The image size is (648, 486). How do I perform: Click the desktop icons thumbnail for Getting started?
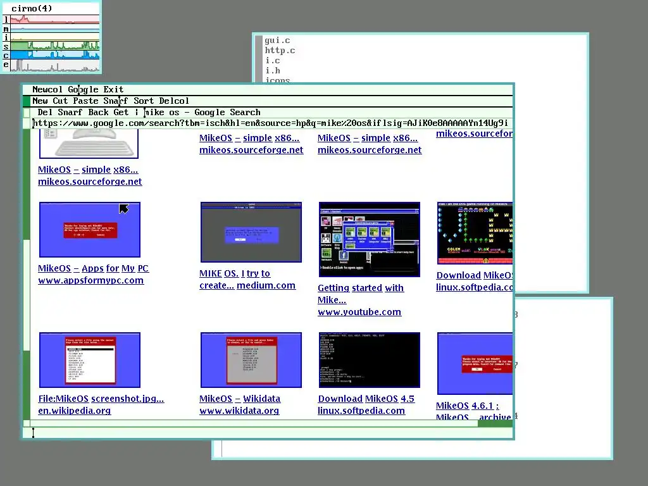pyautogui.click(x=370, y=240)
